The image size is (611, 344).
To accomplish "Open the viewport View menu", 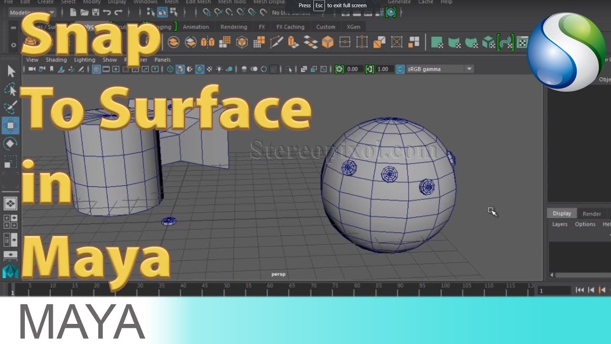I will click(32, 60).
